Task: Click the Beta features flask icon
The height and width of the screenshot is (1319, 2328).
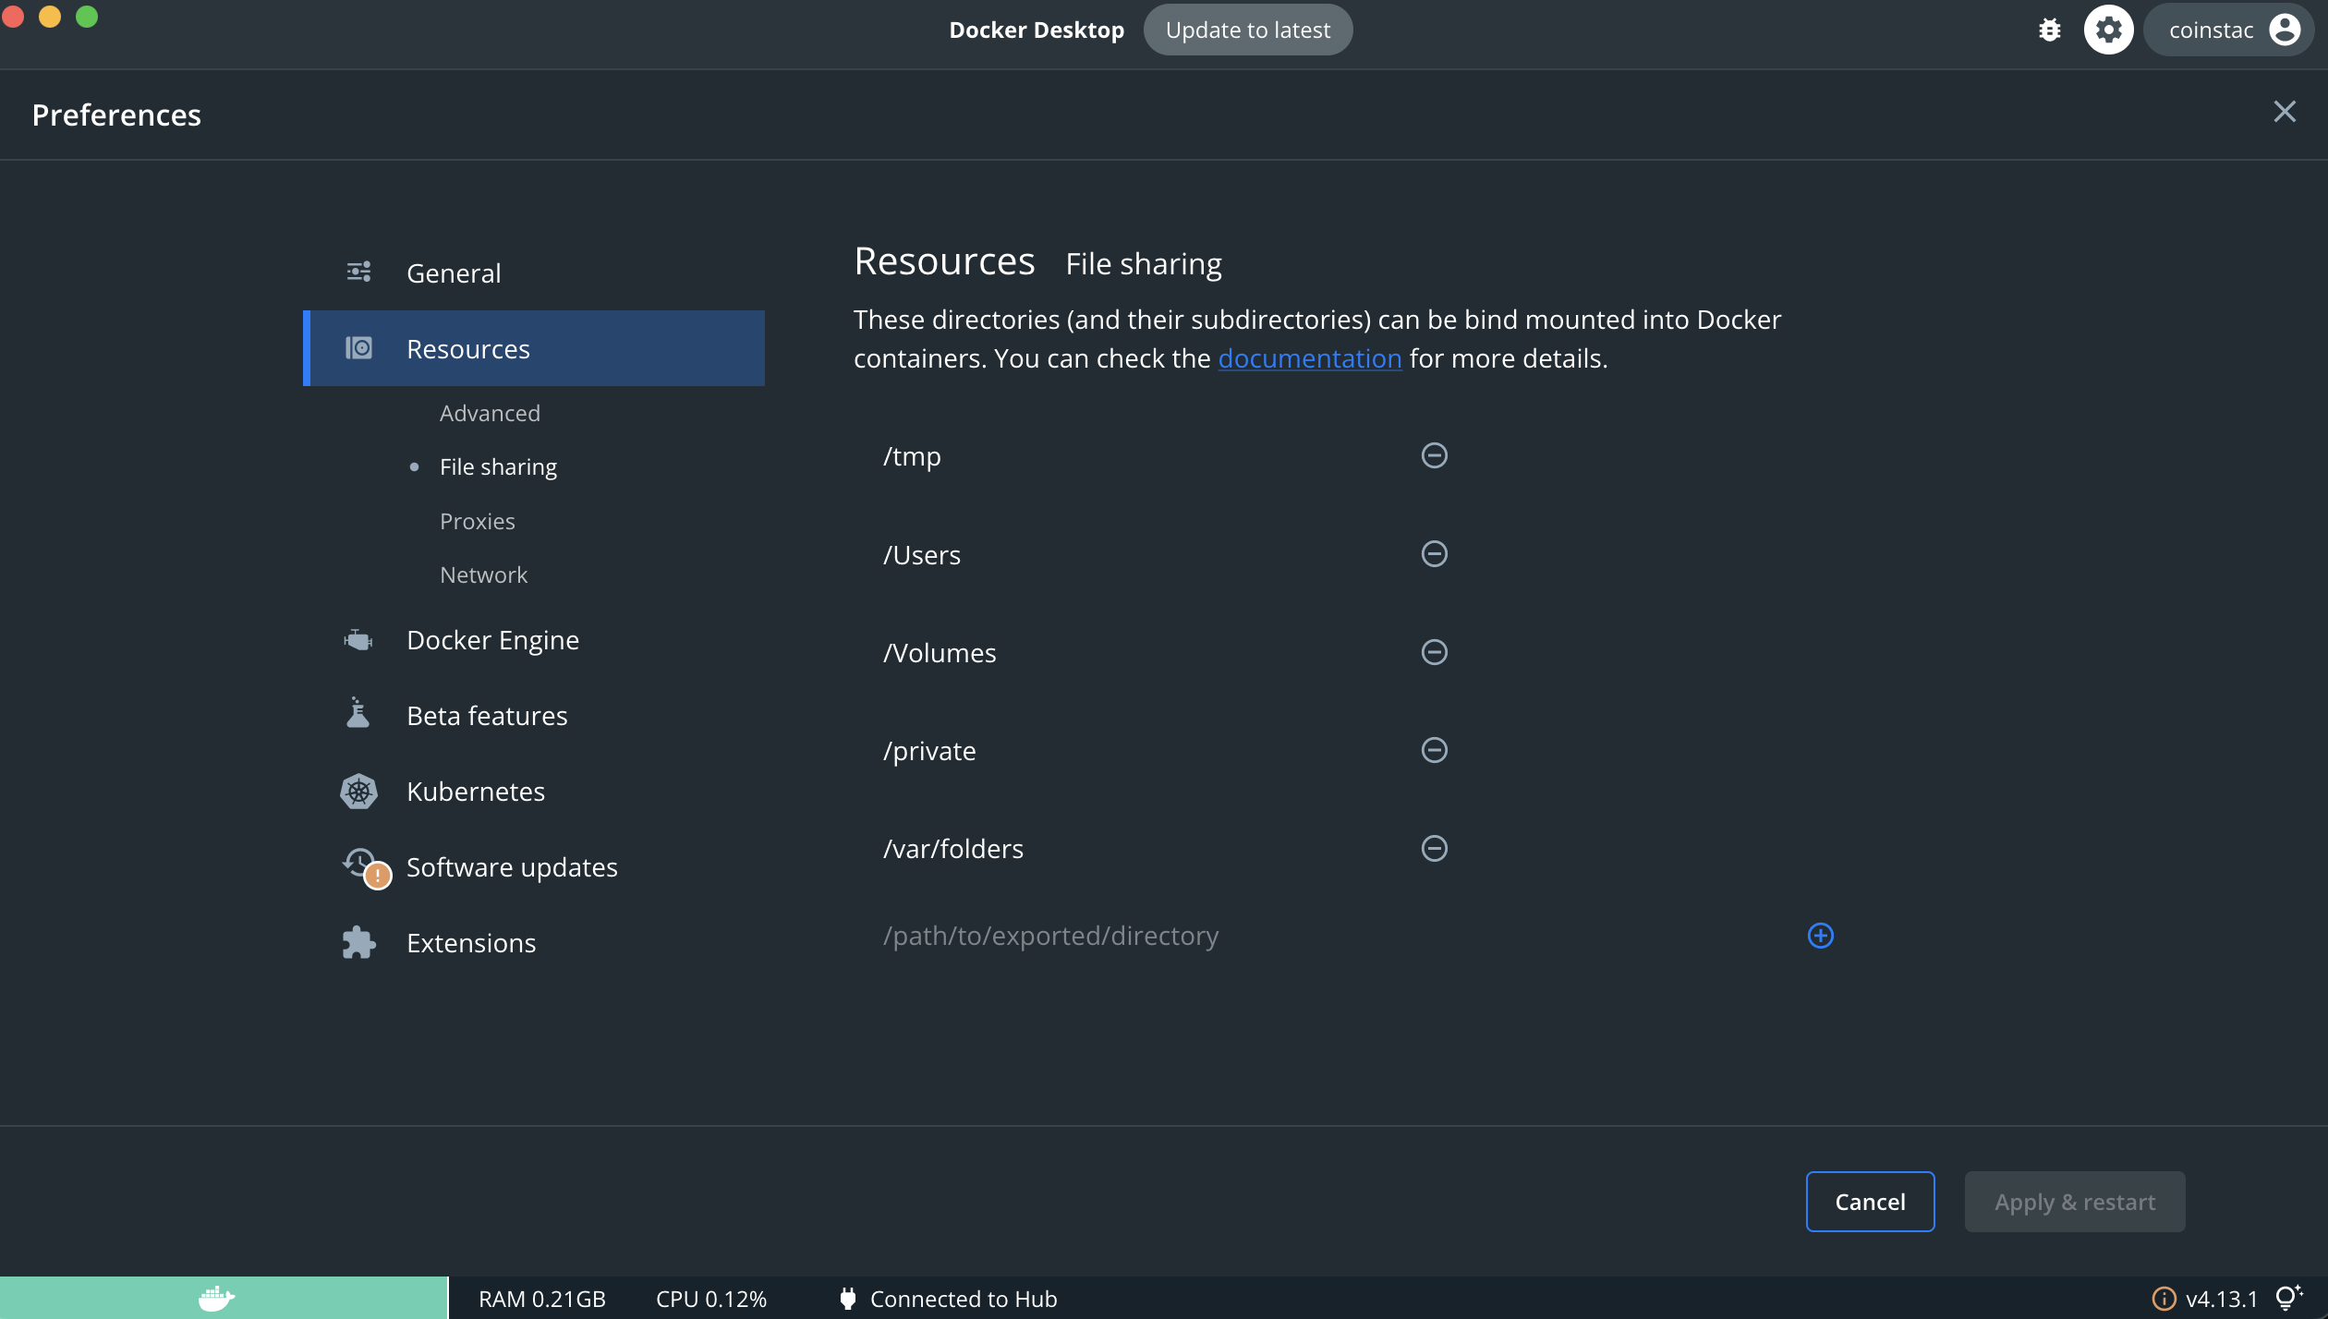Action: coord(358,713)
